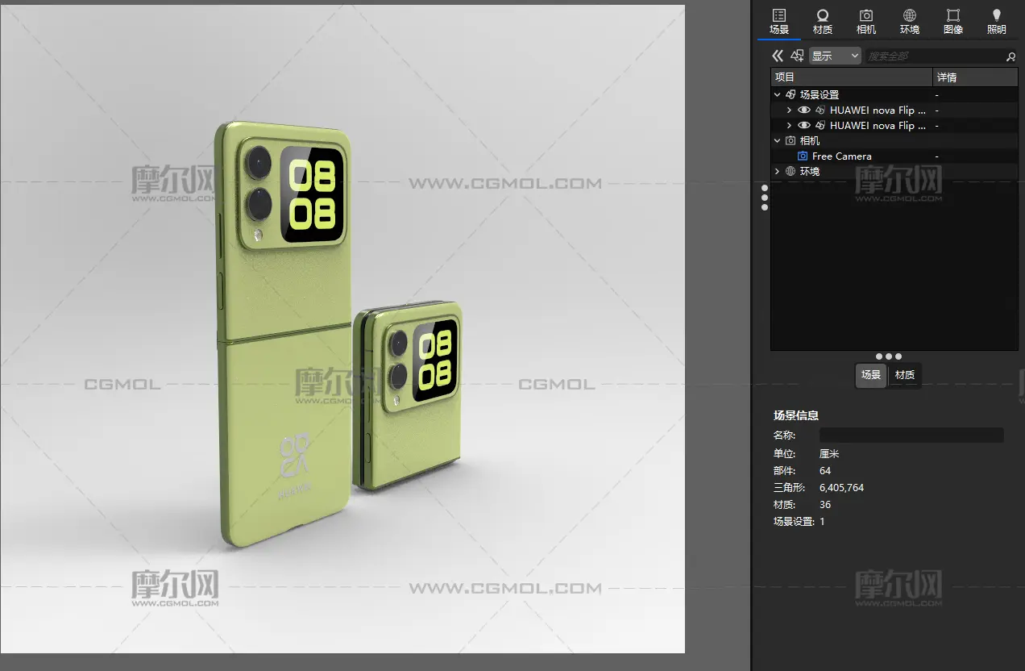
Task: Expand the first HUAWEI nova Flip node
Action: (x=789, y=110)
